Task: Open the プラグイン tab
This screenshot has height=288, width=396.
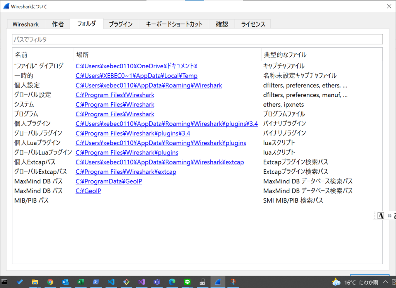Action: tap(121, 24)
